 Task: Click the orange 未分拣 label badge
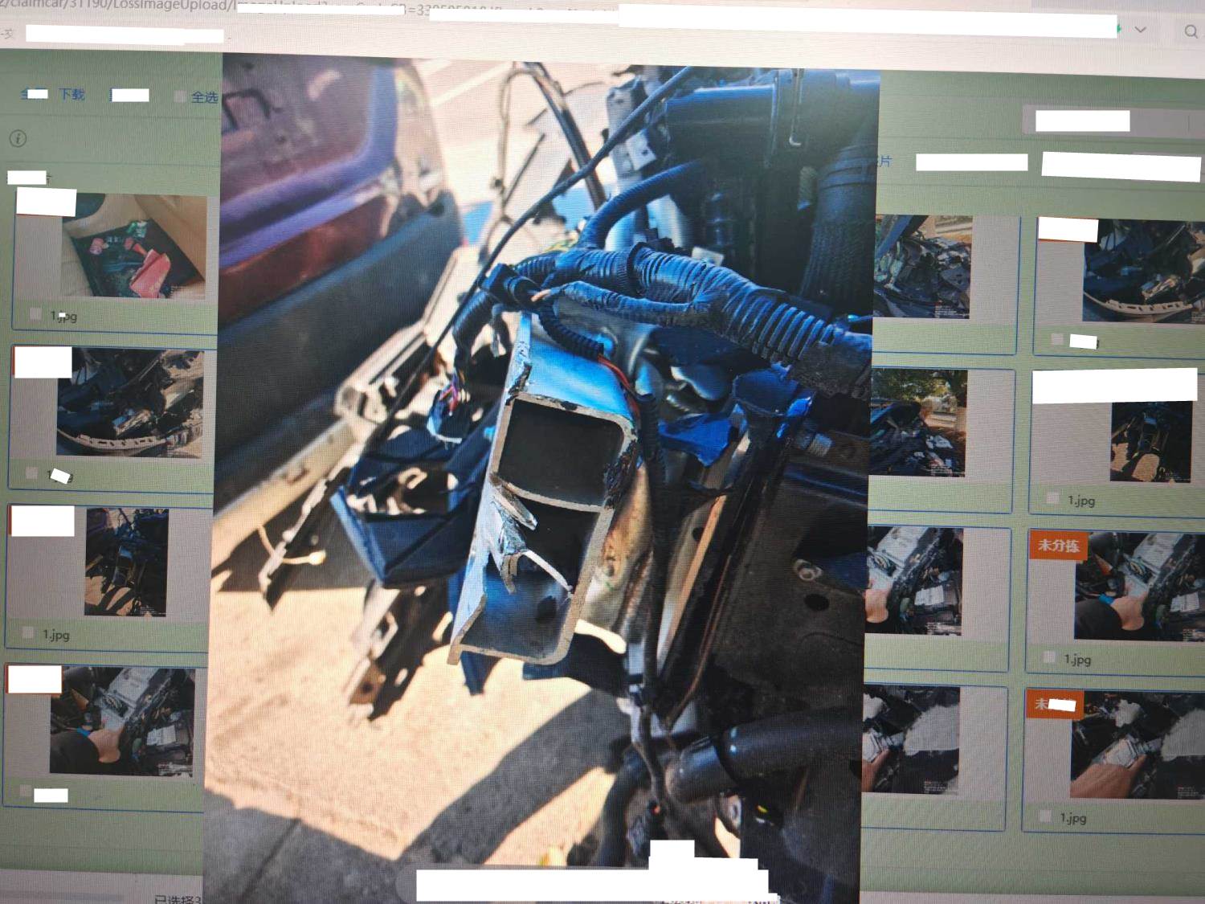[x=1058, y=546]
